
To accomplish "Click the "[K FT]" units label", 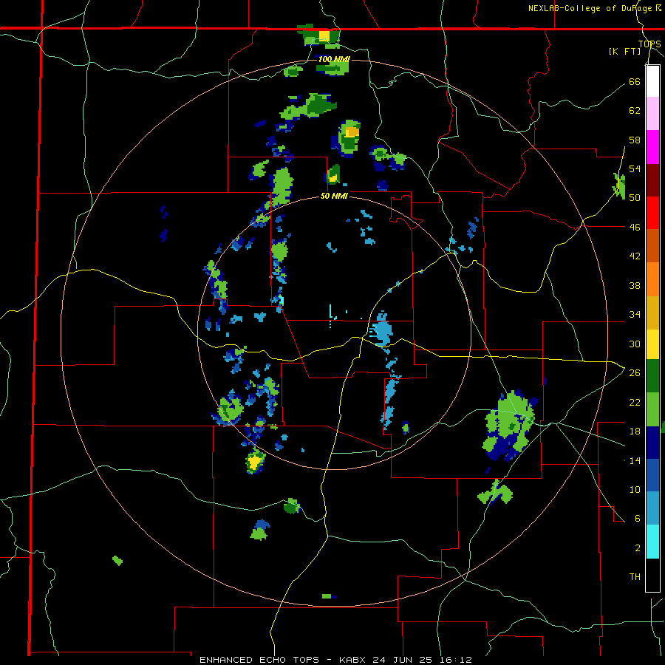I will [x=624, y=52].
